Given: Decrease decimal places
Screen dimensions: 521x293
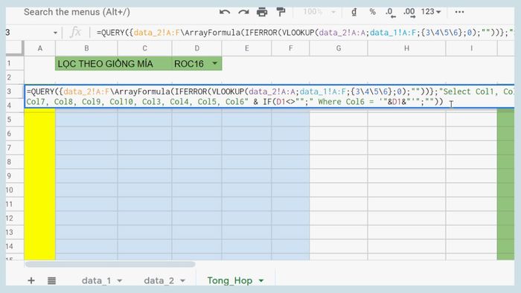Looking at the screenshot, I should [x=391, y=13].
